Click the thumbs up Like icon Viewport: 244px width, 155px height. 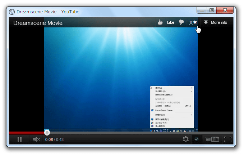click(x=160, y=22)
